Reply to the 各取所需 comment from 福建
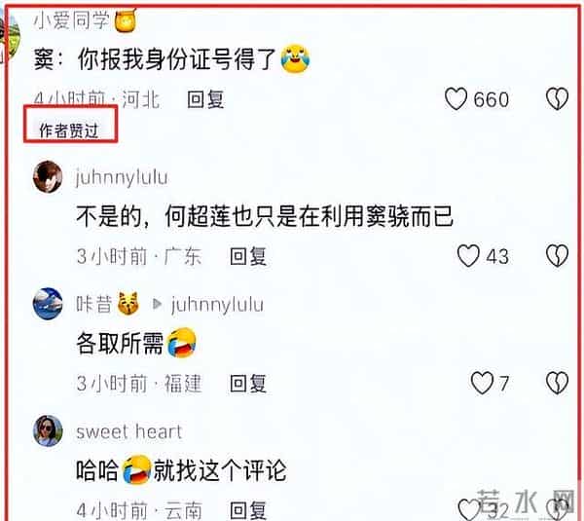The width and height of the screenshot is (584, 521). 248,384
